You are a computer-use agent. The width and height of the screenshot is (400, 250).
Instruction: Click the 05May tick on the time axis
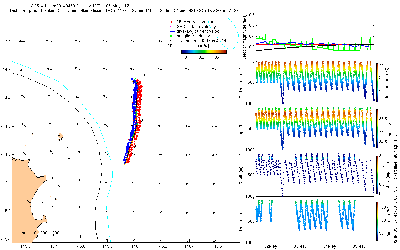[x=359, y=246]
